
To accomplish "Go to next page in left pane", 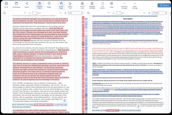I will coord(30,13).
